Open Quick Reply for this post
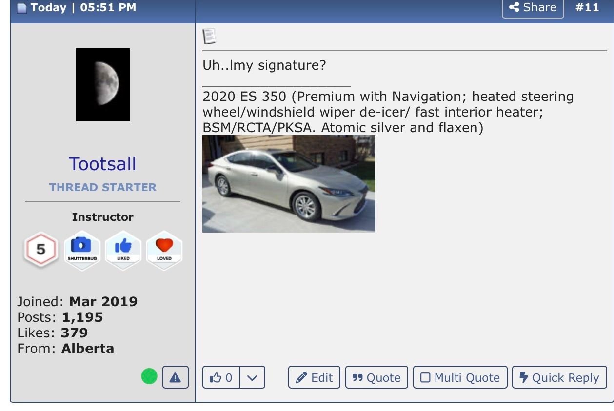The image size is (614, 411). (559, 377)
